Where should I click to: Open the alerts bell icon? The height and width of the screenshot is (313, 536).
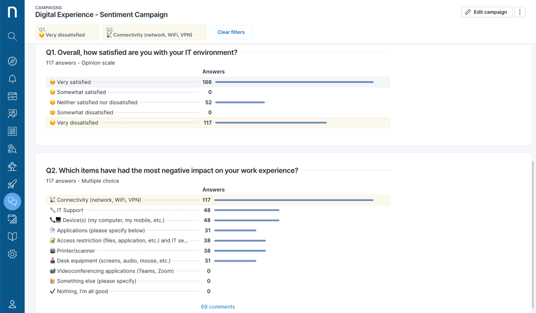tap(12, 79)
